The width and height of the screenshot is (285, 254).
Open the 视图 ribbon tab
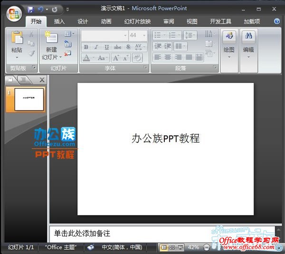tap(192, 21)
